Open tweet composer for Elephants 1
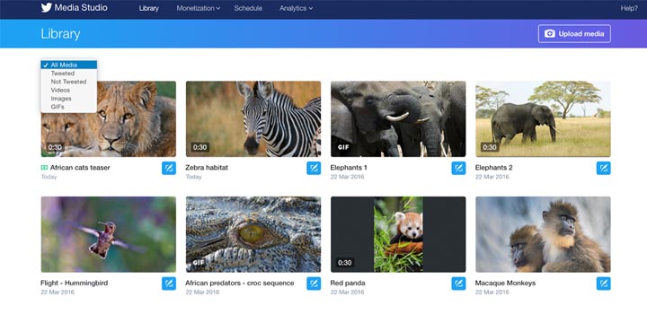647x323 pixels. [458, 168]
